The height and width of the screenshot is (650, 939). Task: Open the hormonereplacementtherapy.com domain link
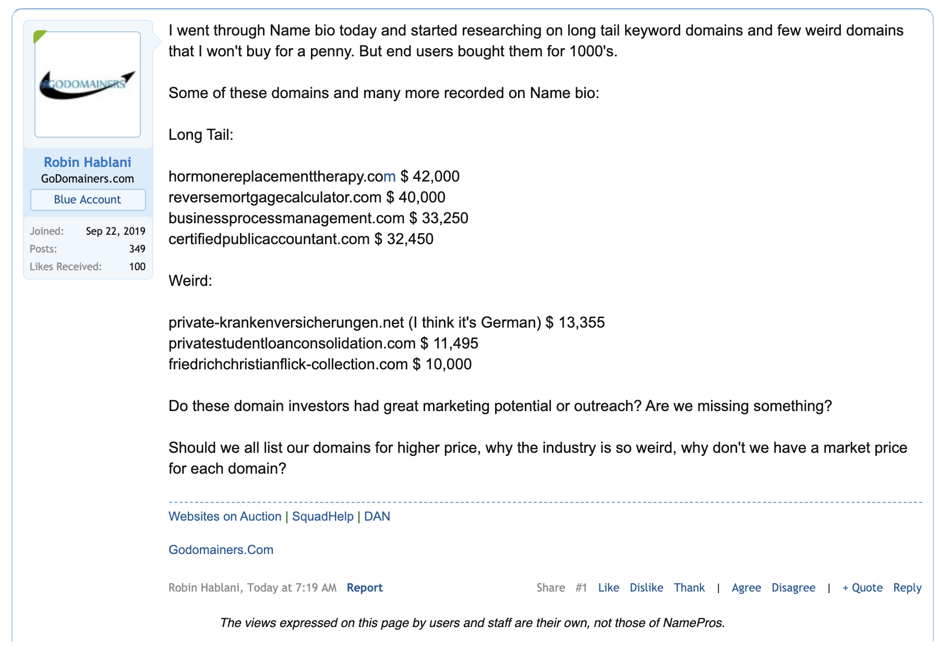point(282,176)
